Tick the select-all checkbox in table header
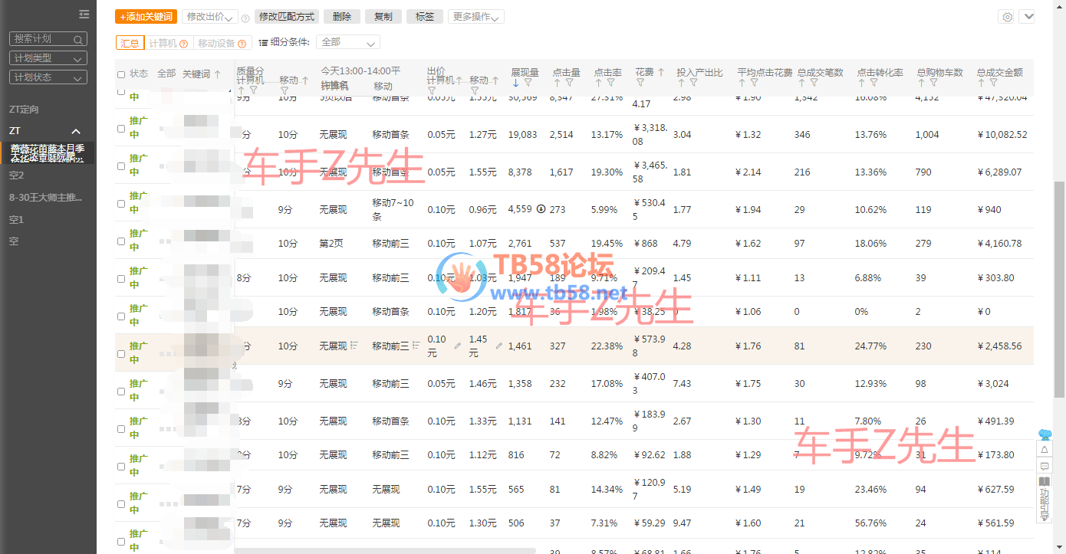Viewport: 1066px width, 554px height. tap(121, 74)
